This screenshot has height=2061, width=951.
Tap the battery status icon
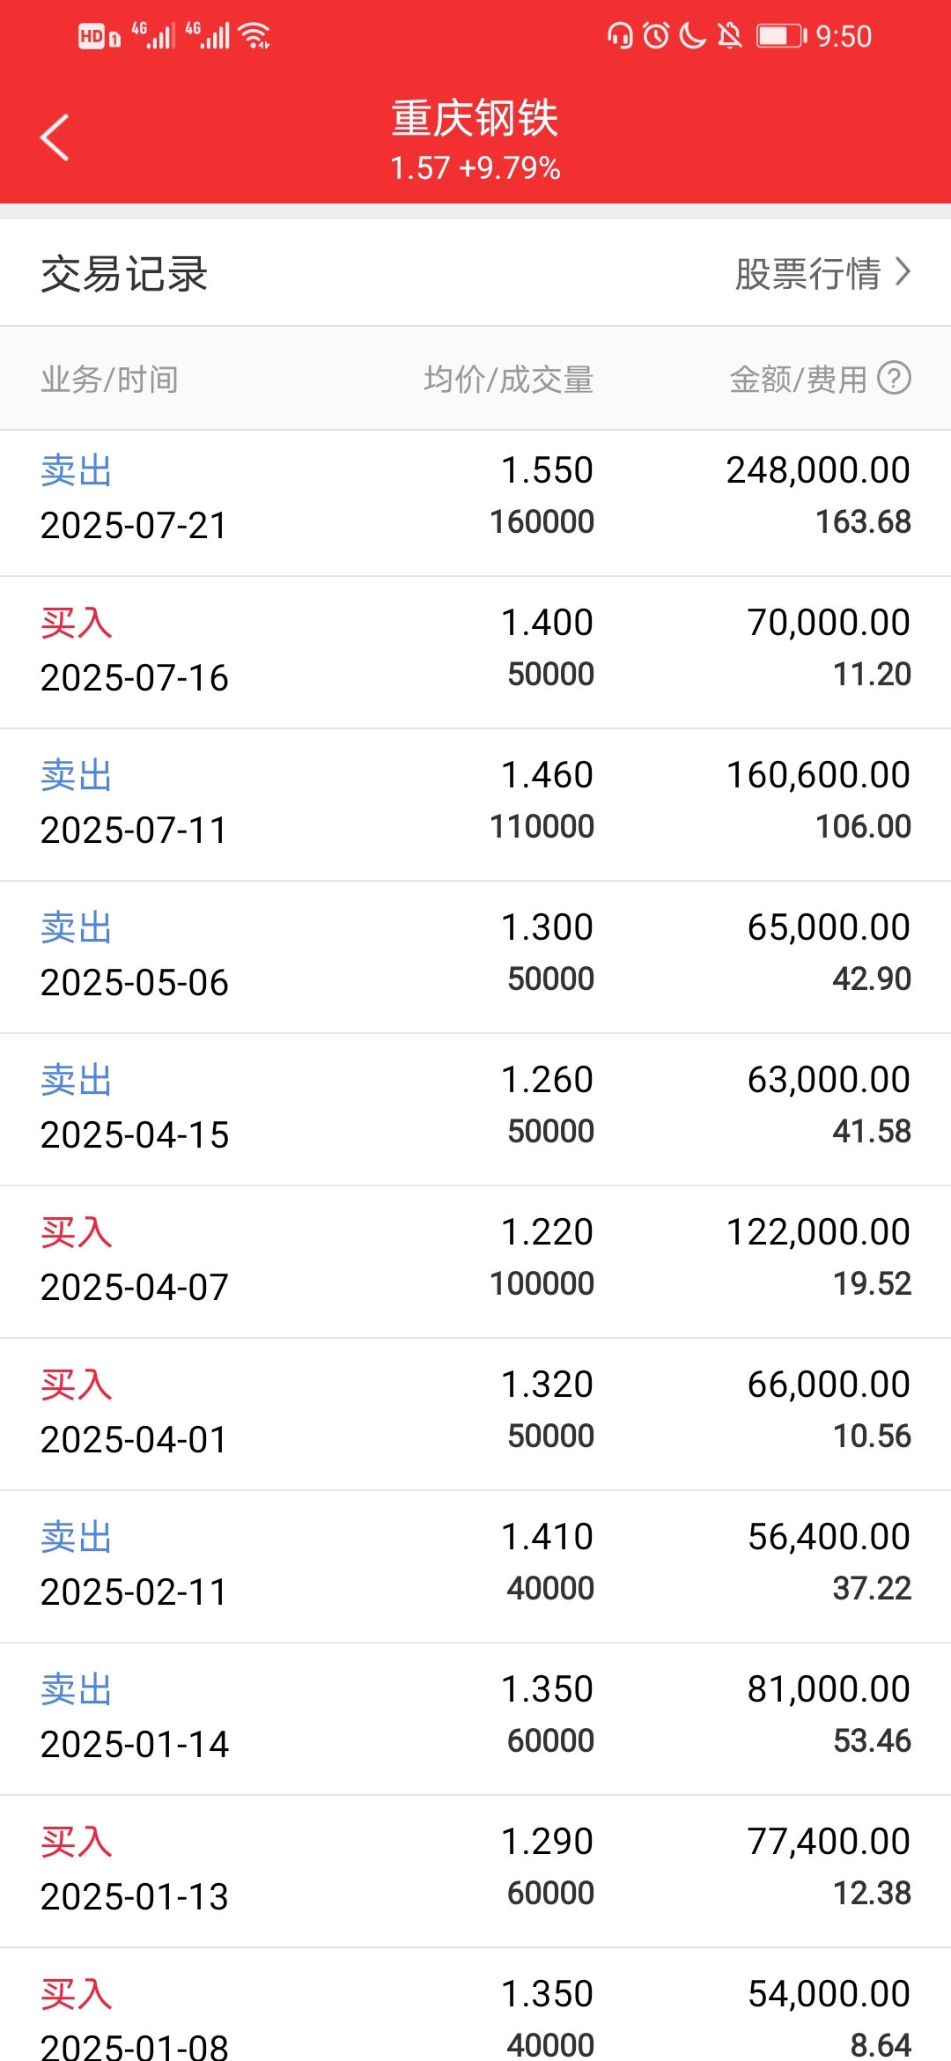pyautogui.click(x=782, y=36)
